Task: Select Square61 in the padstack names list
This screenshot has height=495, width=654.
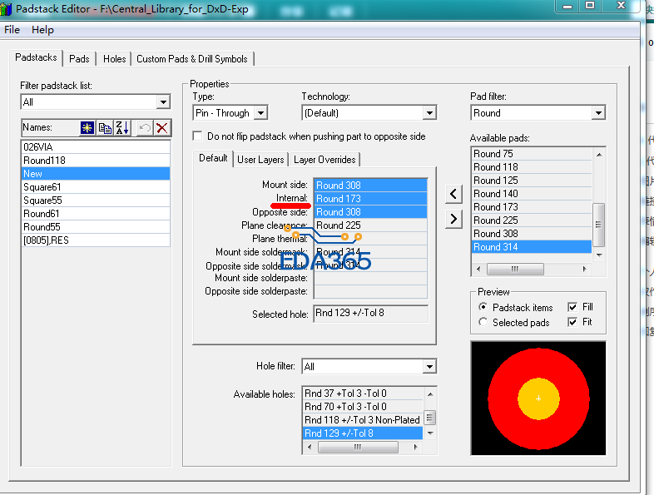Action: 42,187
